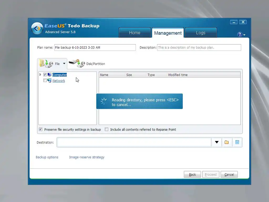Click into the Plan name field

click(95, 47)
